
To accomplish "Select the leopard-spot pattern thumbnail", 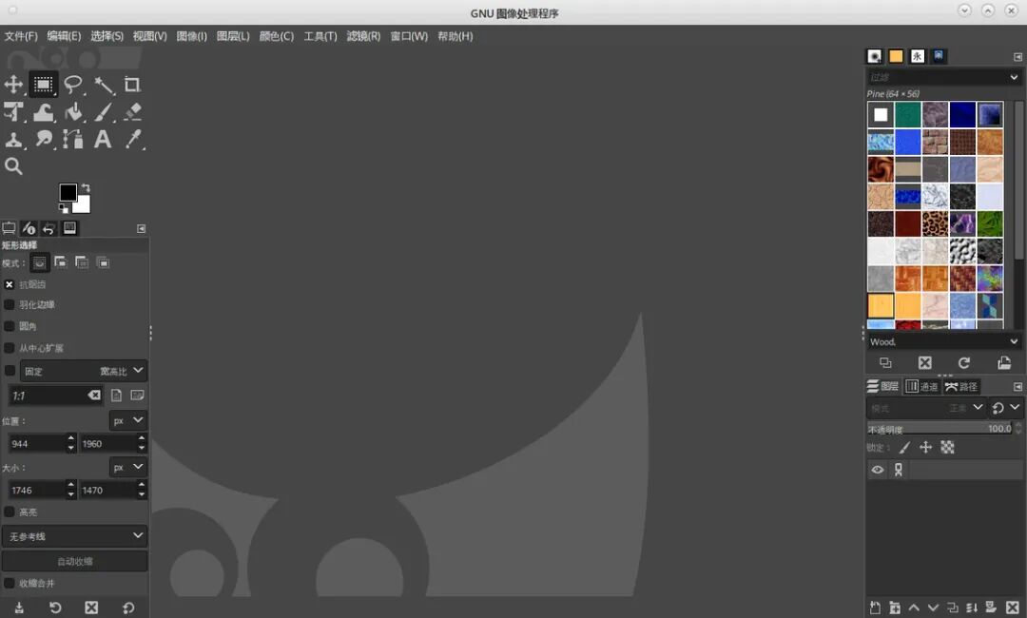I will 935,223.
